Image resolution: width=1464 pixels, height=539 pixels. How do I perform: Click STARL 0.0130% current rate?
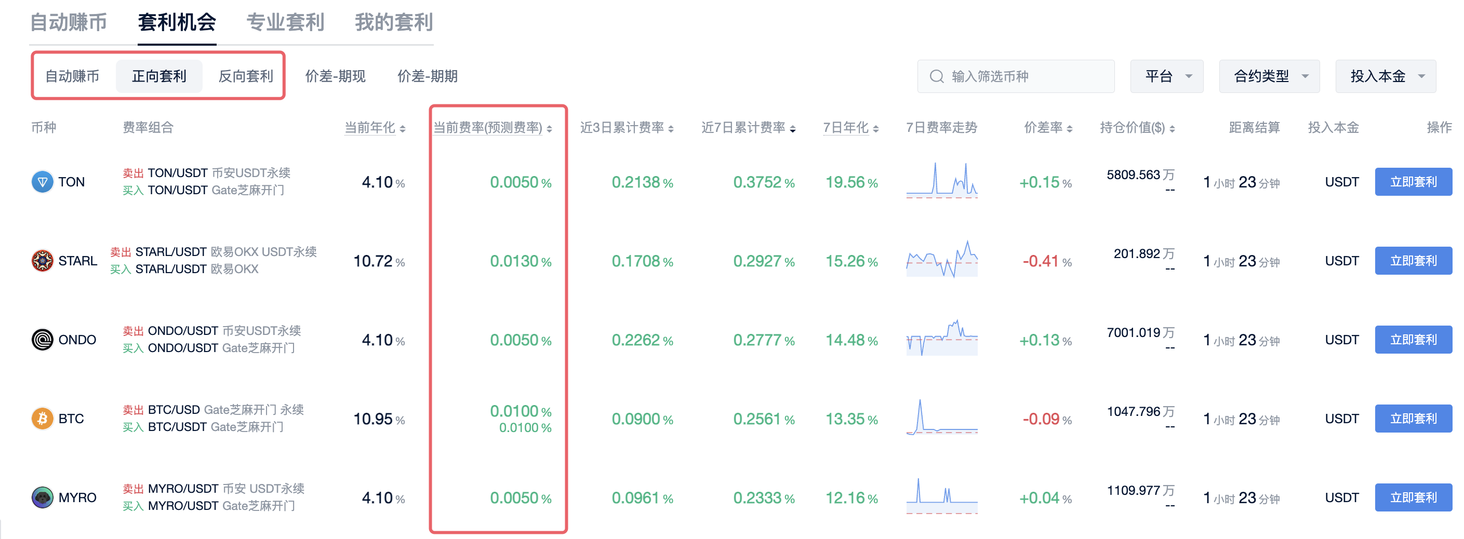pos(521,261)
